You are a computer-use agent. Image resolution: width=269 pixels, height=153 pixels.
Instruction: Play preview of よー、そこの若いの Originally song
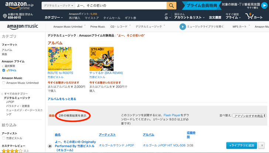(50, 146)
